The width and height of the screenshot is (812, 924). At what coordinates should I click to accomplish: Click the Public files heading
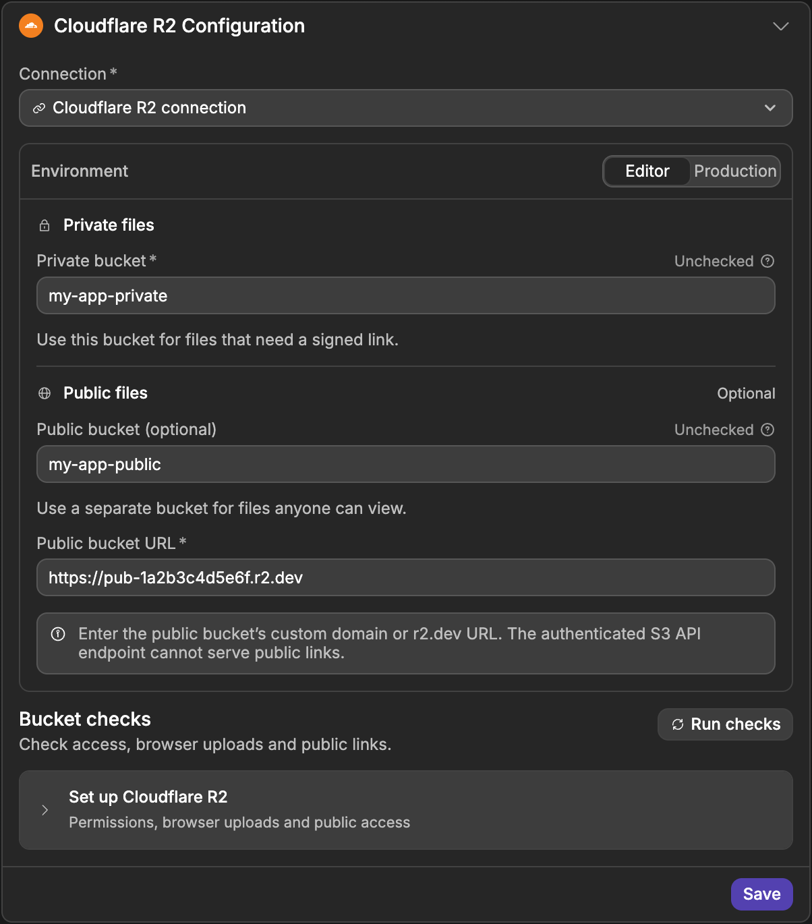click(x=105, y=393)
